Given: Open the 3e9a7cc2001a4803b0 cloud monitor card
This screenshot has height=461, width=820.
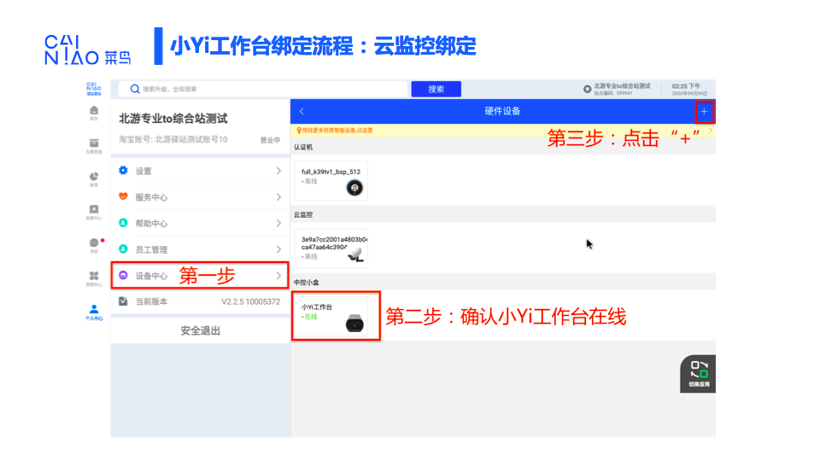Looking at the screenshot, I should [x=331, y=248].
